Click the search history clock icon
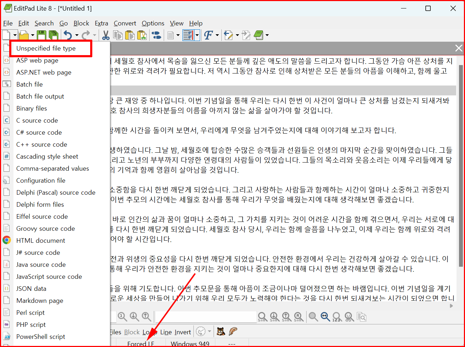Screen dimensions: 465x347 click(200, 331)
